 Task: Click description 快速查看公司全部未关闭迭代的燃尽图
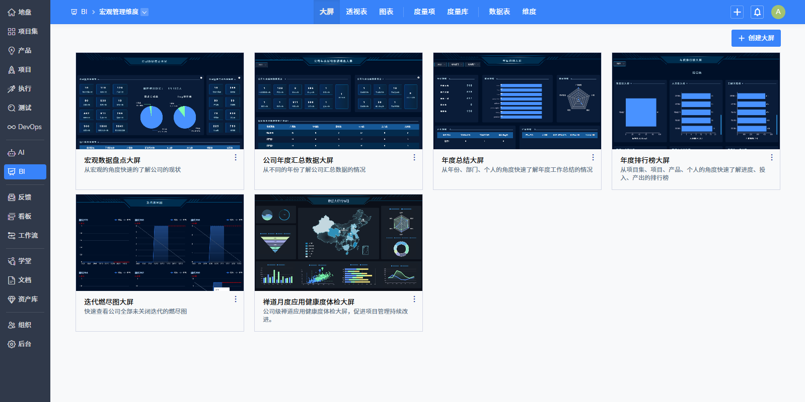coord(135,312)
